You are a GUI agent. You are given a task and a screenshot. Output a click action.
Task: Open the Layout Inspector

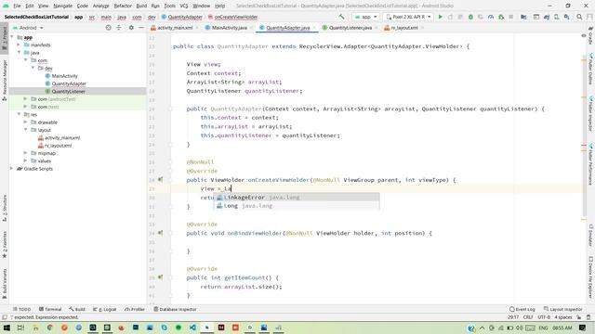click(563, 309)
